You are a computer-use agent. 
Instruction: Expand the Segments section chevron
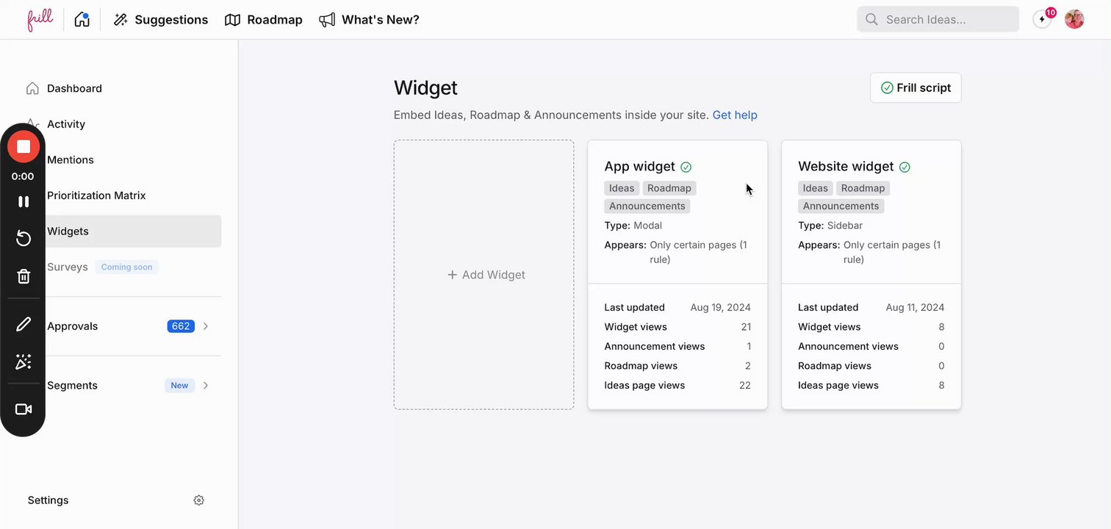(x=206, y=386)
